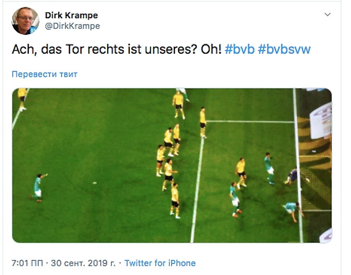Open Dirk Krampe's profile picture
Screen dimensions: 351x275
[x=25, y=21]
